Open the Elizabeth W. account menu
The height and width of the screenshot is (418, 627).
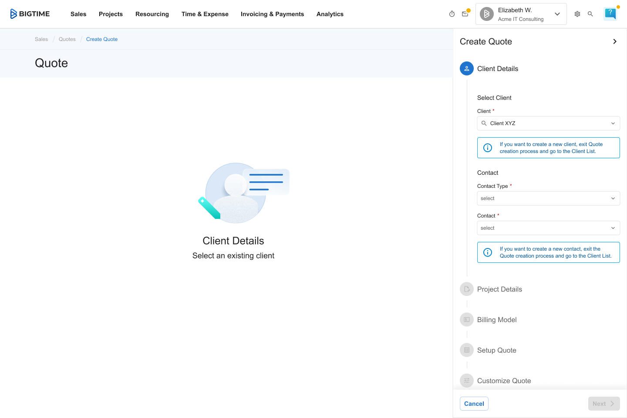point(521,14)
